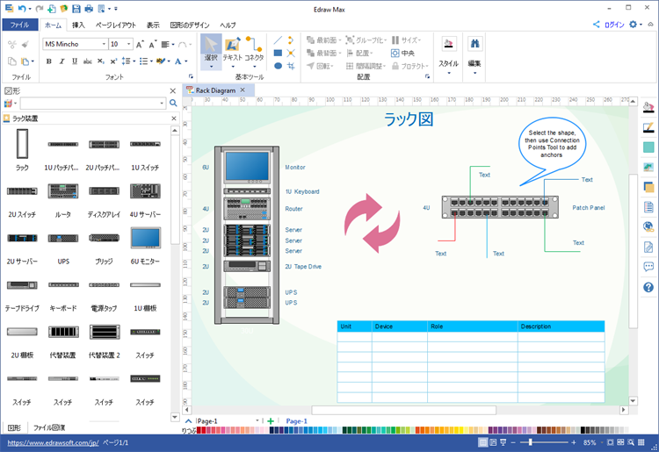Toggle bold text formatting
This screenshot has height=452, width=659.
click(49, 61)
